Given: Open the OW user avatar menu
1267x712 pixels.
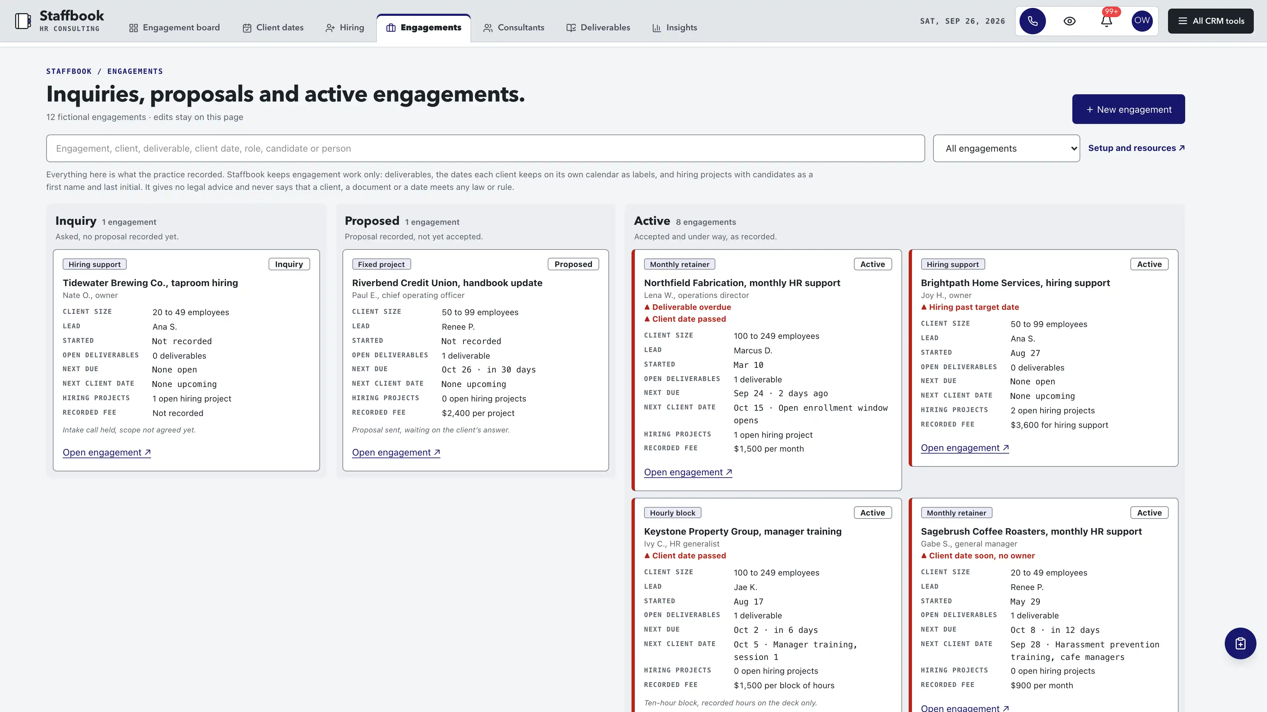Looking at the screenshot, I should pos(1142,21).
